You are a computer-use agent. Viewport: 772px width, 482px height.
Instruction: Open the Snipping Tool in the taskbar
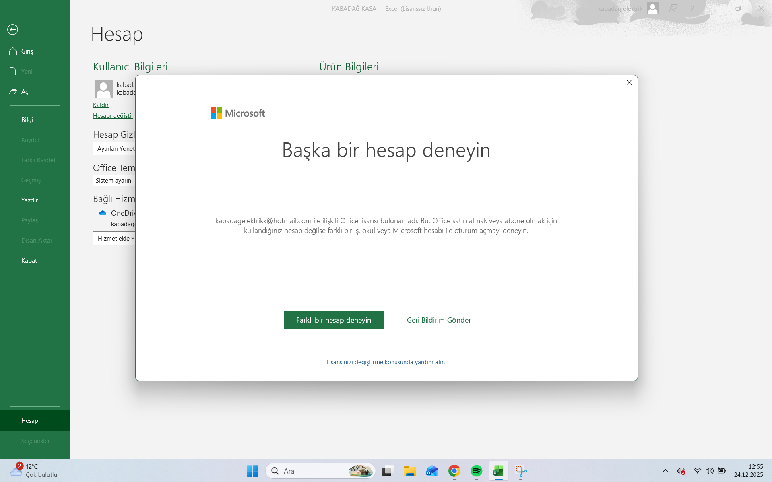pyautogui.click(x=521, y=471)
